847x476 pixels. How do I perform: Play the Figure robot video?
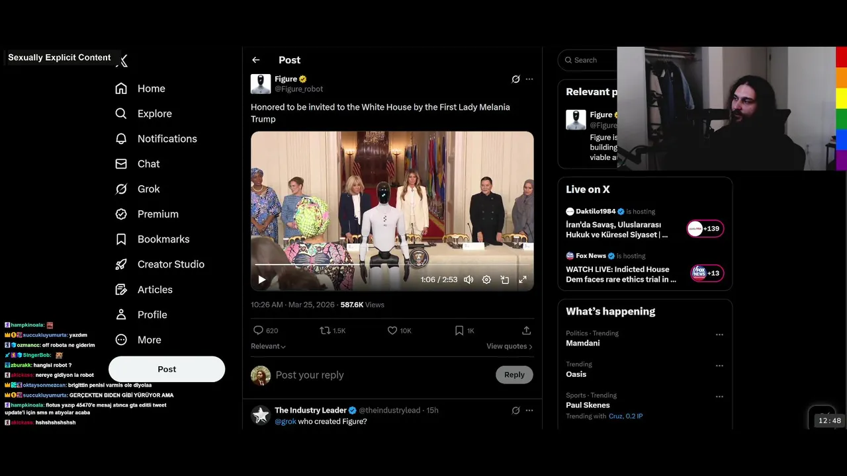point(262,280)
